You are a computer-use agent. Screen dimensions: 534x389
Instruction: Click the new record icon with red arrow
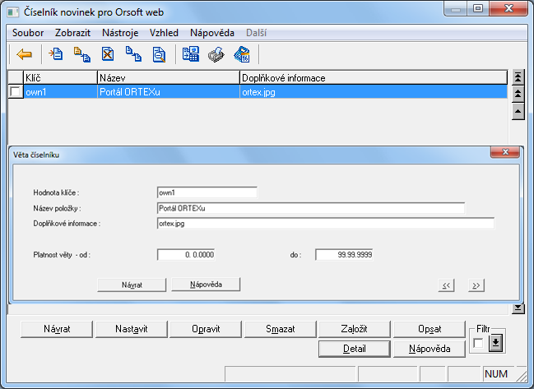[x=56, y=55]
